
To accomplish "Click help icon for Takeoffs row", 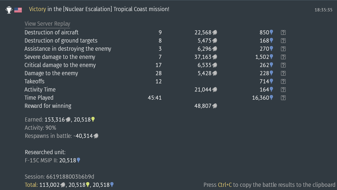I will tap(283, 82).
